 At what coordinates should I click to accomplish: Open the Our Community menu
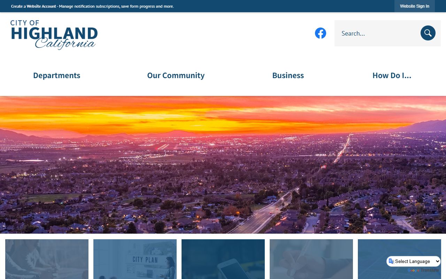[176, 75]
